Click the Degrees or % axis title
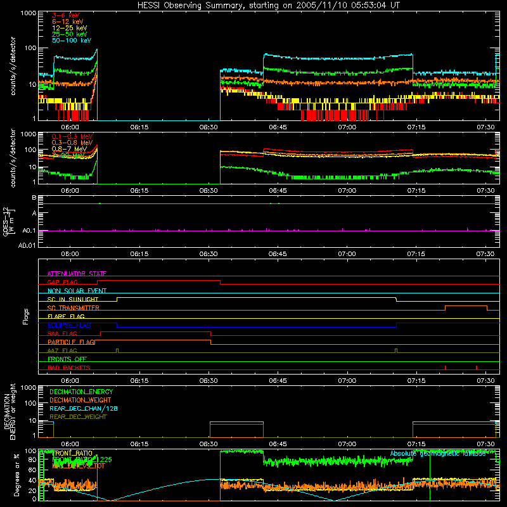This screenshot has height=507, width=507. [17, 475]
